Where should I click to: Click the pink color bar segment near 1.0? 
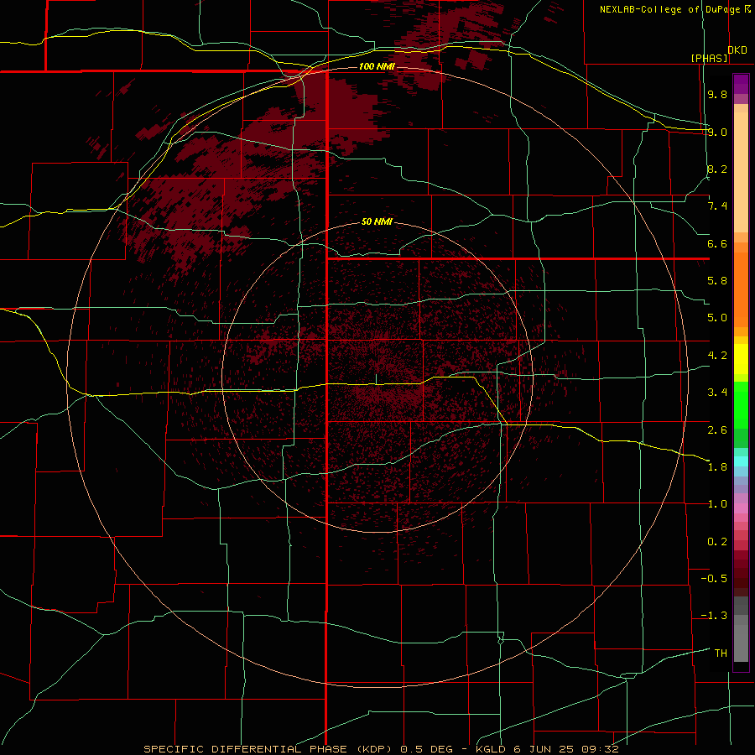pos(741,508)
